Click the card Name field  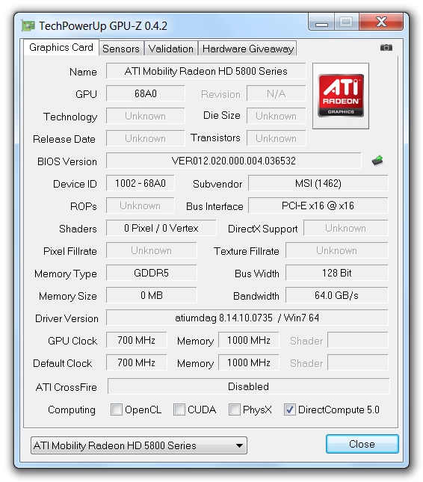pos(206,71)
